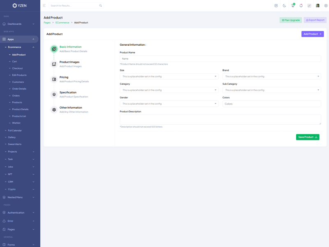Open the Size dropdown
This screenshot has width=329, height=247.
[x=169, y=77]
